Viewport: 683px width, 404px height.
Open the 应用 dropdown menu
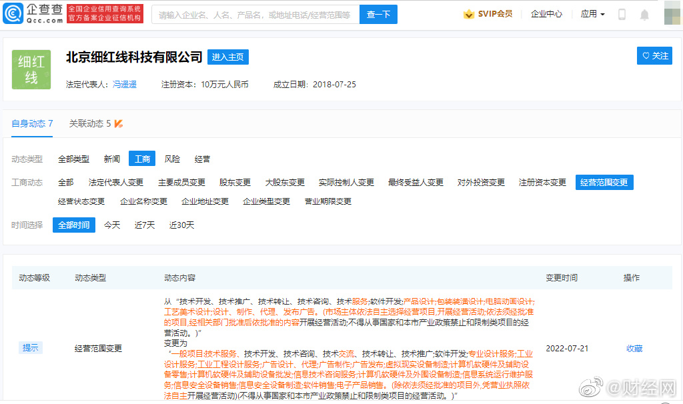tap(592, 13)
